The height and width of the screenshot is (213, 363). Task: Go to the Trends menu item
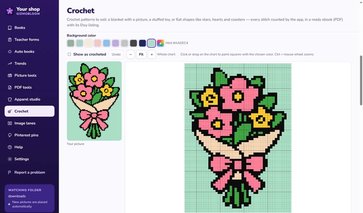coord(30,63)
